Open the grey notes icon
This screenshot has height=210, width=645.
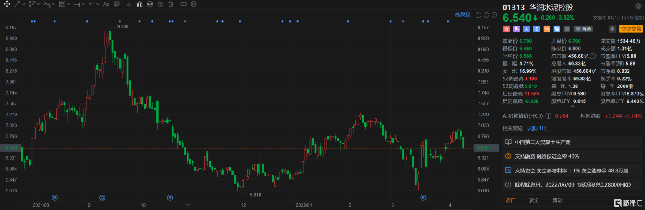567,29
